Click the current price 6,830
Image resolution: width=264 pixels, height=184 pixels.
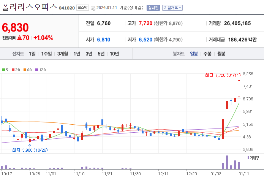(15, 27)
